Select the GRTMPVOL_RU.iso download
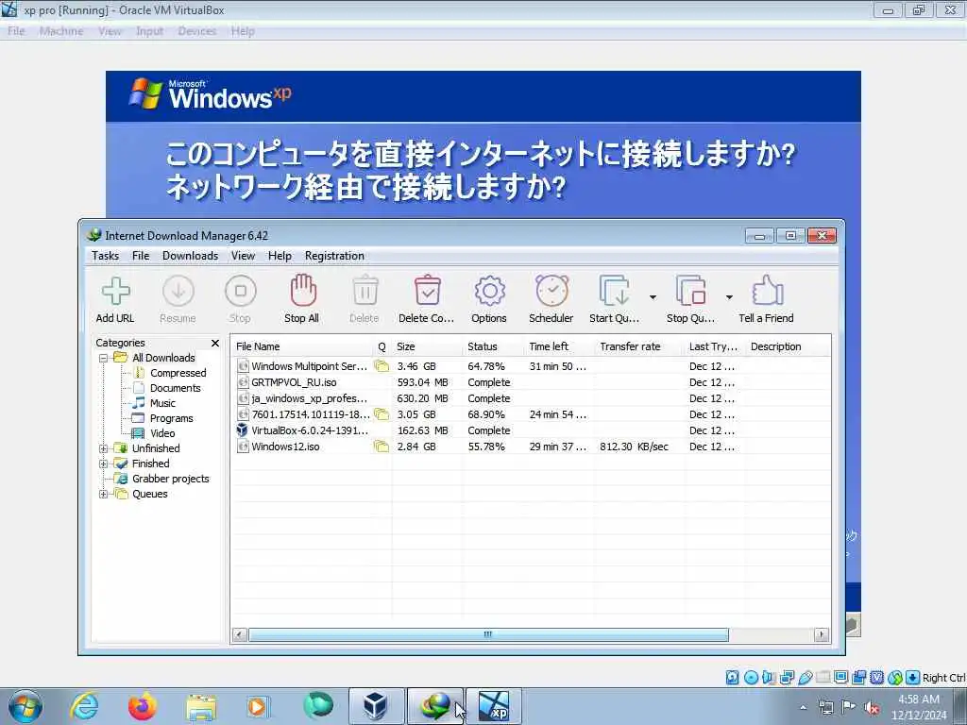This screenshot has width=967, height=725. coord(532,382)
